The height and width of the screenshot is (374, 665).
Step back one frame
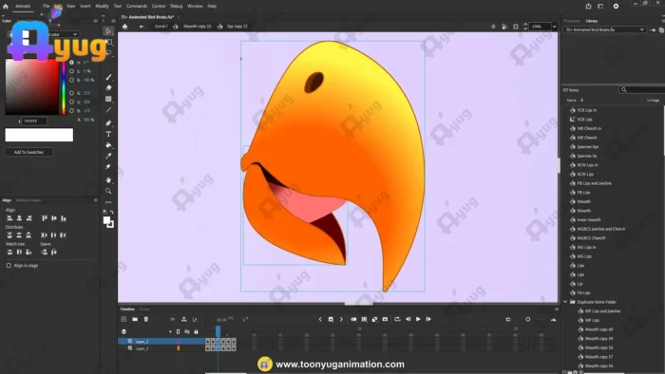click(x=408, y=319)
